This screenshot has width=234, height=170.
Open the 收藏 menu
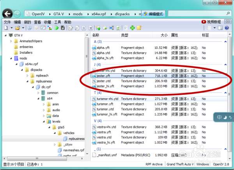click(x=48, y=22)
